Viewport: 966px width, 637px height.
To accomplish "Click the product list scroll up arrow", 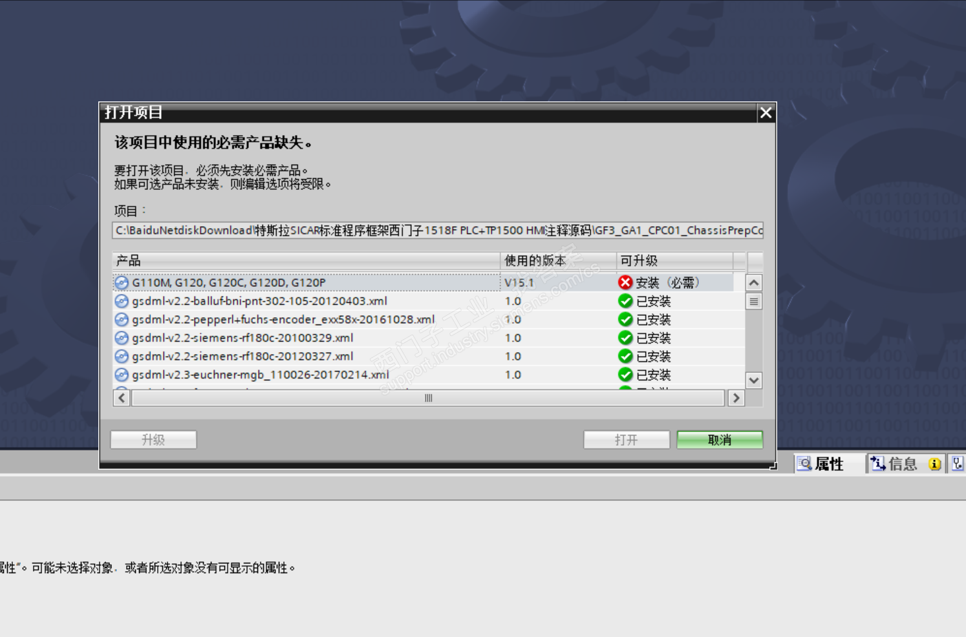I will coord(754,283).
